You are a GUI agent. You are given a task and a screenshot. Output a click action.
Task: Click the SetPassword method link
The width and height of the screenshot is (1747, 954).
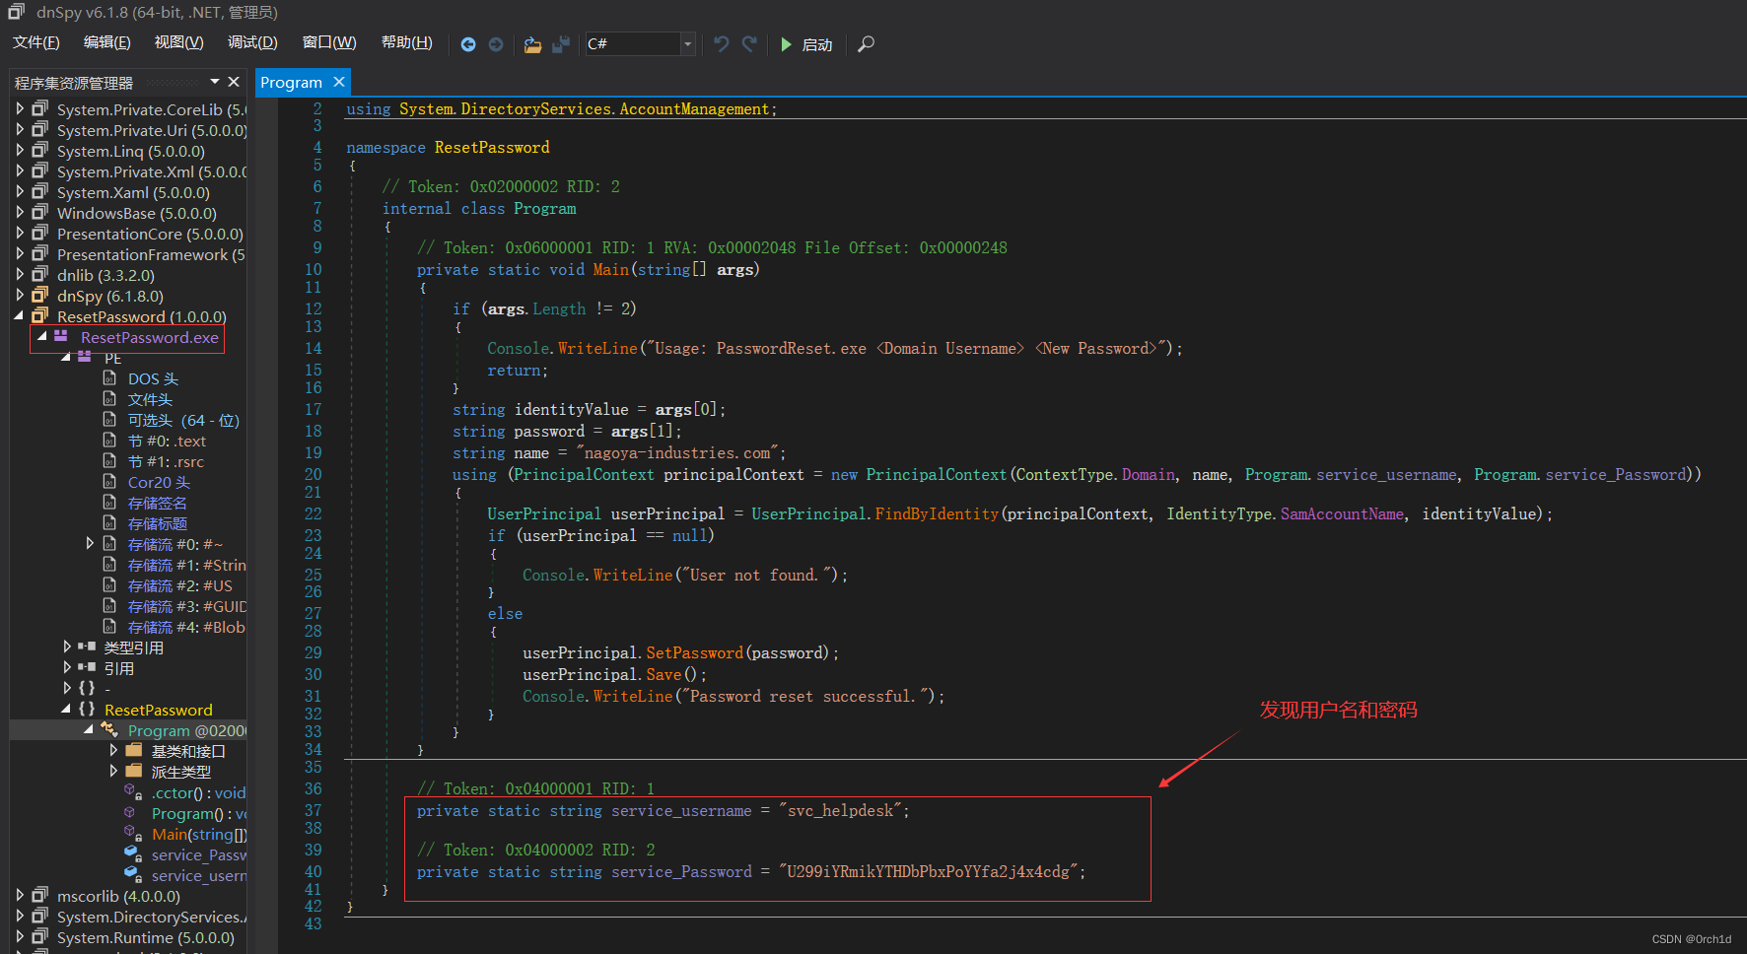click(x=694, y=652)
